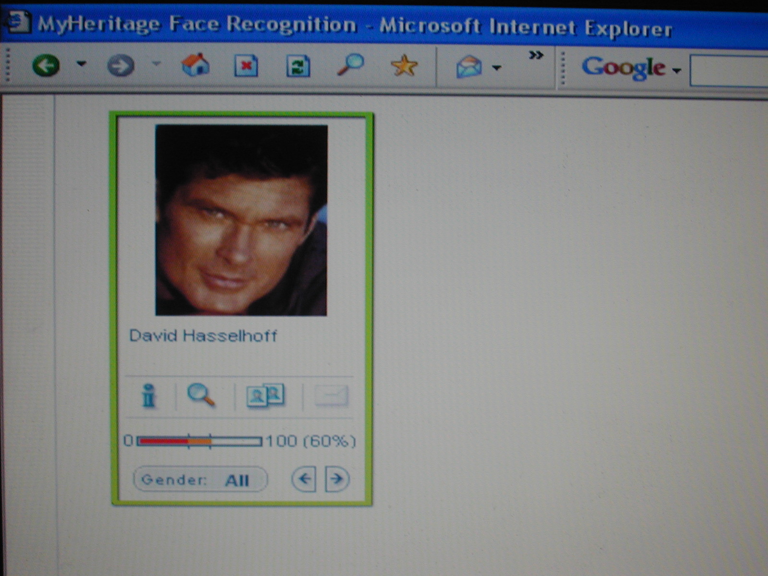Click the David Hasselhoff name link
The image size is (768, 576).
click(x=203, y=336)
